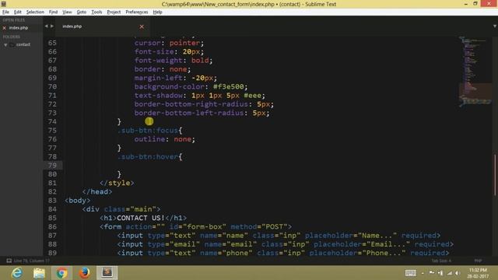The height and width of the screenshot is (280, 498).
Task: Go to the previous tab with left arrow
Action: click(47, 26)
